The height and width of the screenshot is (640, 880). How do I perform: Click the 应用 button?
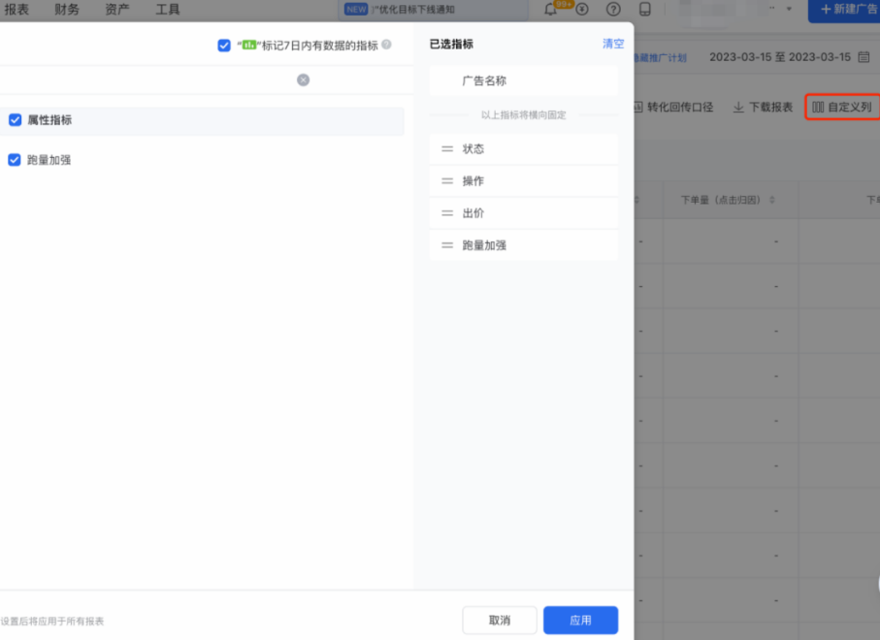pos(580,621)
